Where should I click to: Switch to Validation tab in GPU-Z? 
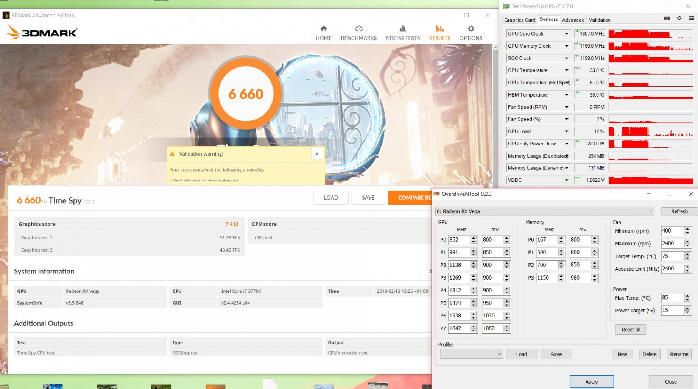[x=600, y=20]
